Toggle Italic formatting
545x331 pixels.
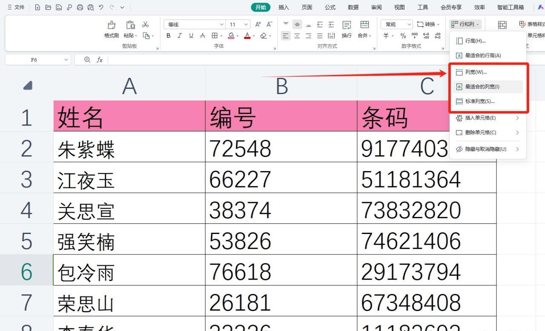180,36
